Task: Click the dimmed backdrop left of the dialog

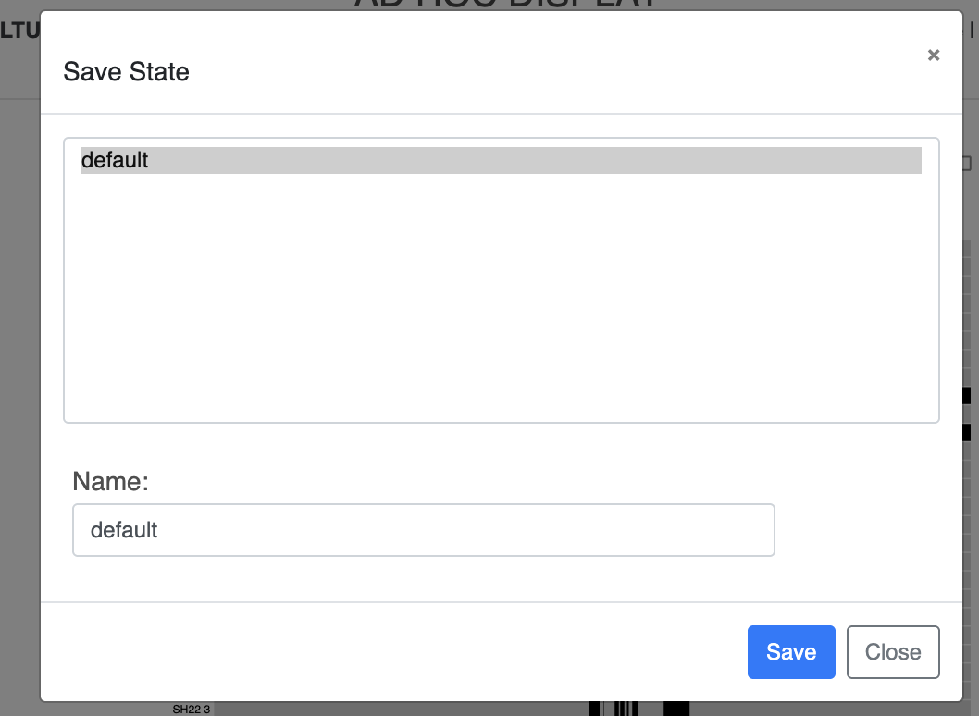Action: point(20,375)
